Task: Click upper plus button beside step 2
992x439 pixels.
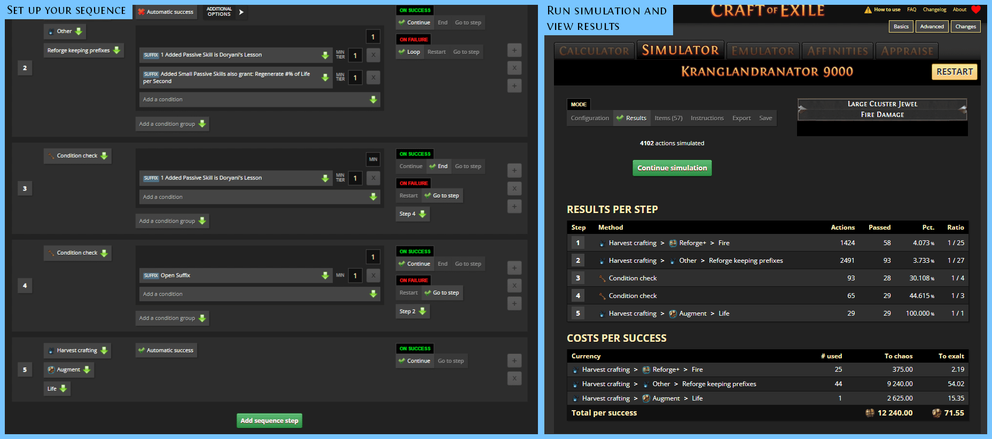Action: (514, 50)
